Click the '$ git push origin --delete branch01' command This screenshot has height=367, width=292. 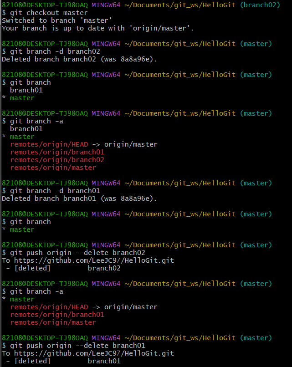73,346
